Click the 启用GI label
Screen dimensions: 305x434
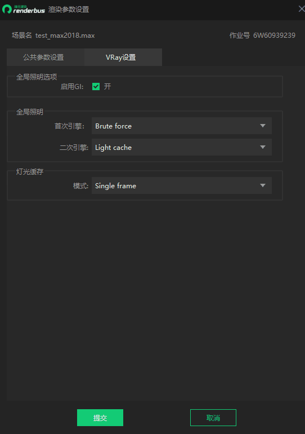(x=72, y=87)
